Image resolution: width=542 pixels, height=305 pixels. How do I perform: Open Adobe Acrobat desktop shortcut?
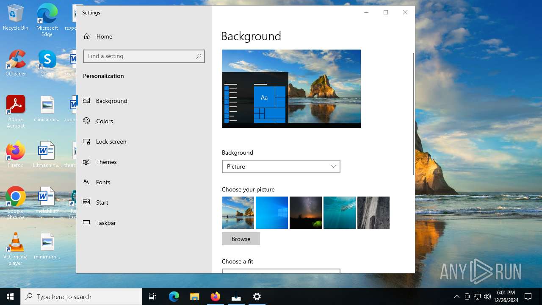(x=16, y=112)
